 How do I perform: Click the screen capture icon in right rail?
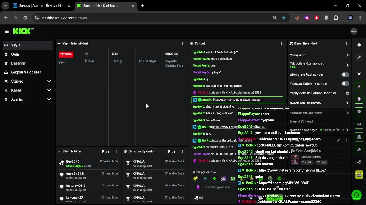pos(359,74)
